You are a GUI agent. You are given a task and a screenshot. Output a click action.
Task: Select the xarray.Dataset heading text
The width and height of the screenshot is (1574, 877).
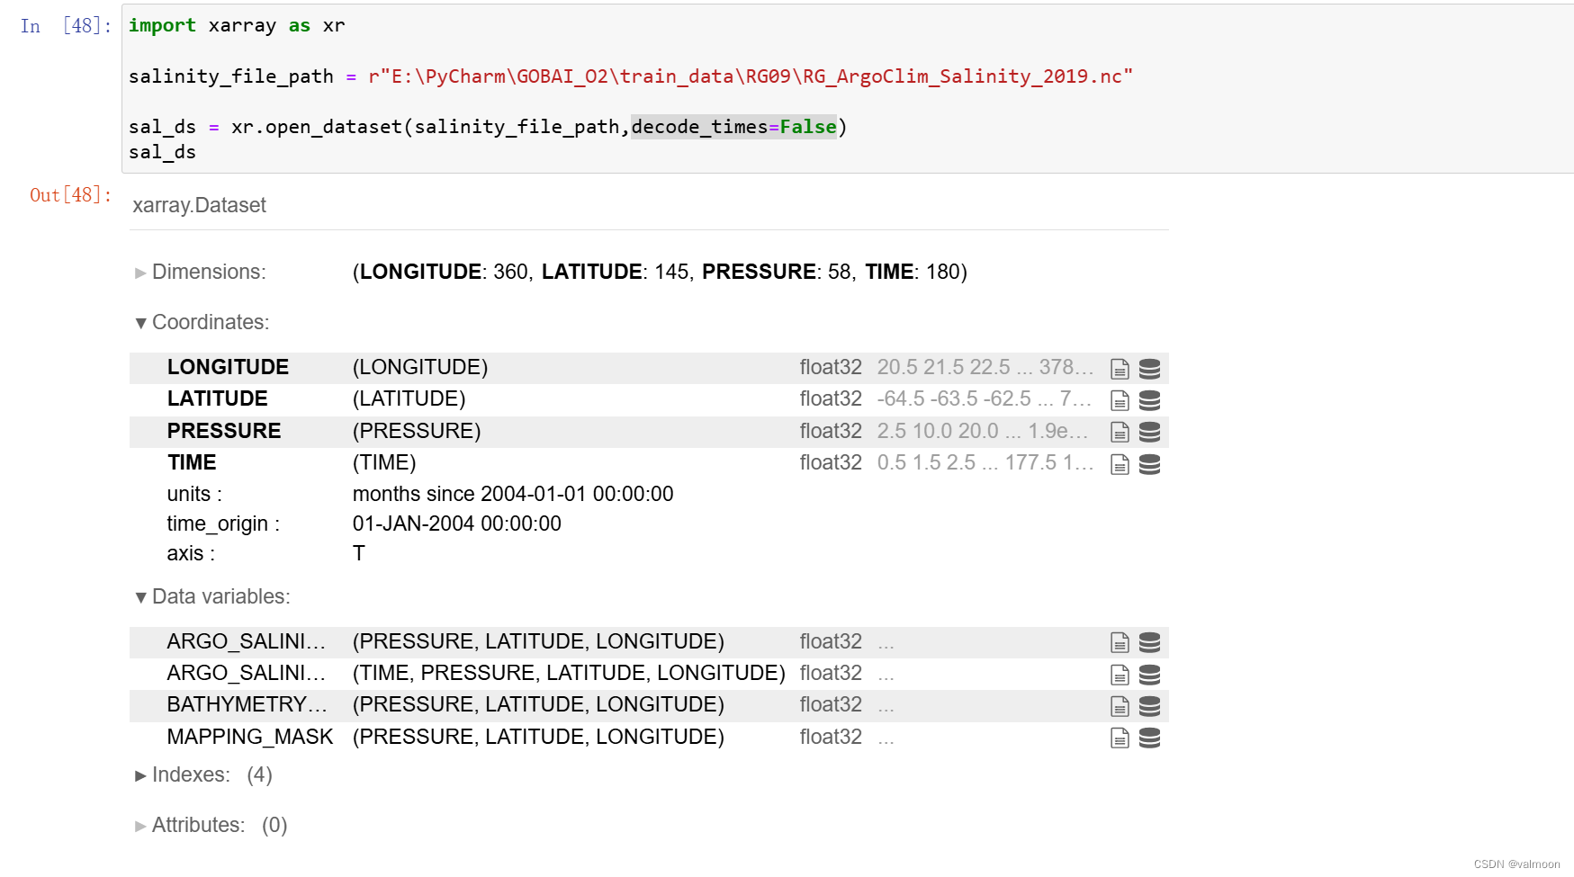coord(199,205)
